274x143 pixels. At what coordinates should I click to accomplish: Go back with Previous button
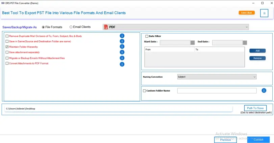tap(225, 140)
